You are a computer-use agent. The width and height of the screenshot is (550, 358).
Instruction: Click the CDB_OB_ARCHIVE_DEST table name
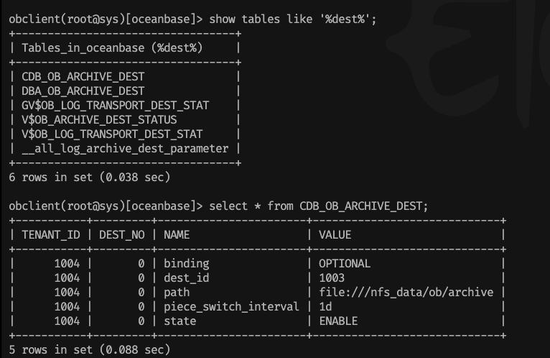(x=83, y=77)
